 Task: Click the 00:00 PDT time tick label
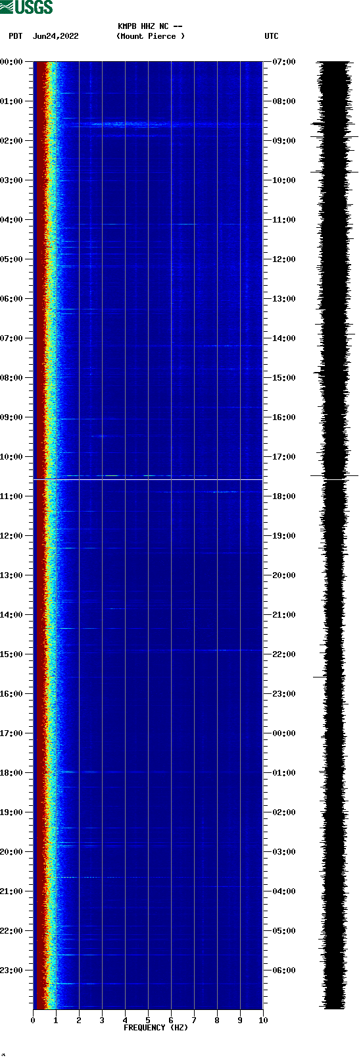click(12, 62)
